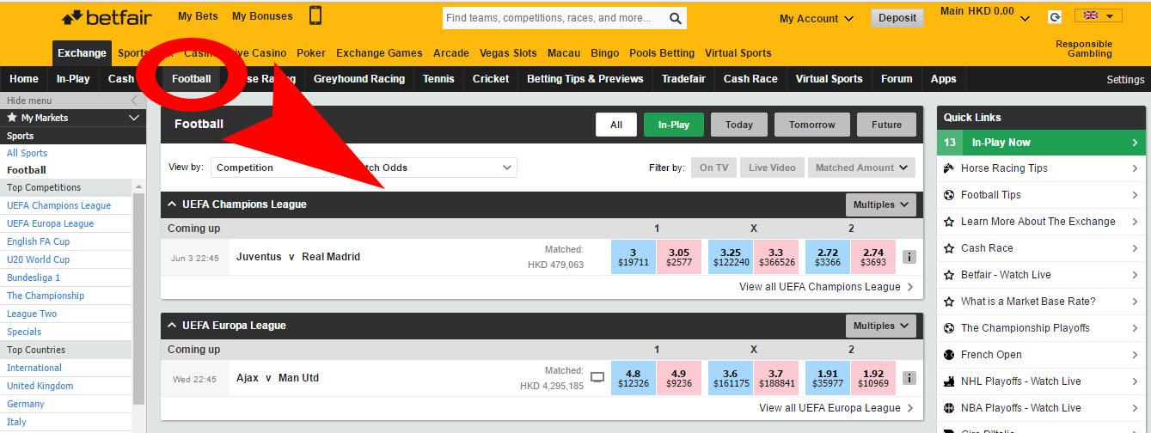The height and width of the screenshot is (433, 1151).
Task: View all UEFA Champions League matches
Action: [826, 287]
